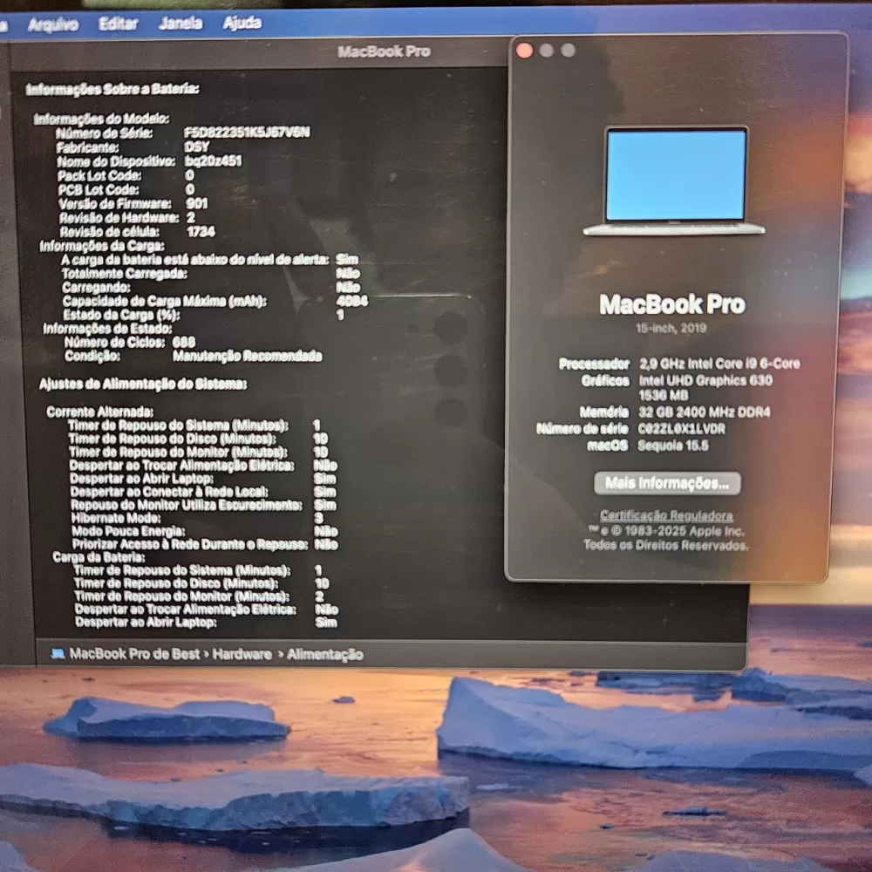Select the serial number C02ZL0X1LVDR
Image resolution: width=872 pixels, height=872 pixels.
(681, 429)
